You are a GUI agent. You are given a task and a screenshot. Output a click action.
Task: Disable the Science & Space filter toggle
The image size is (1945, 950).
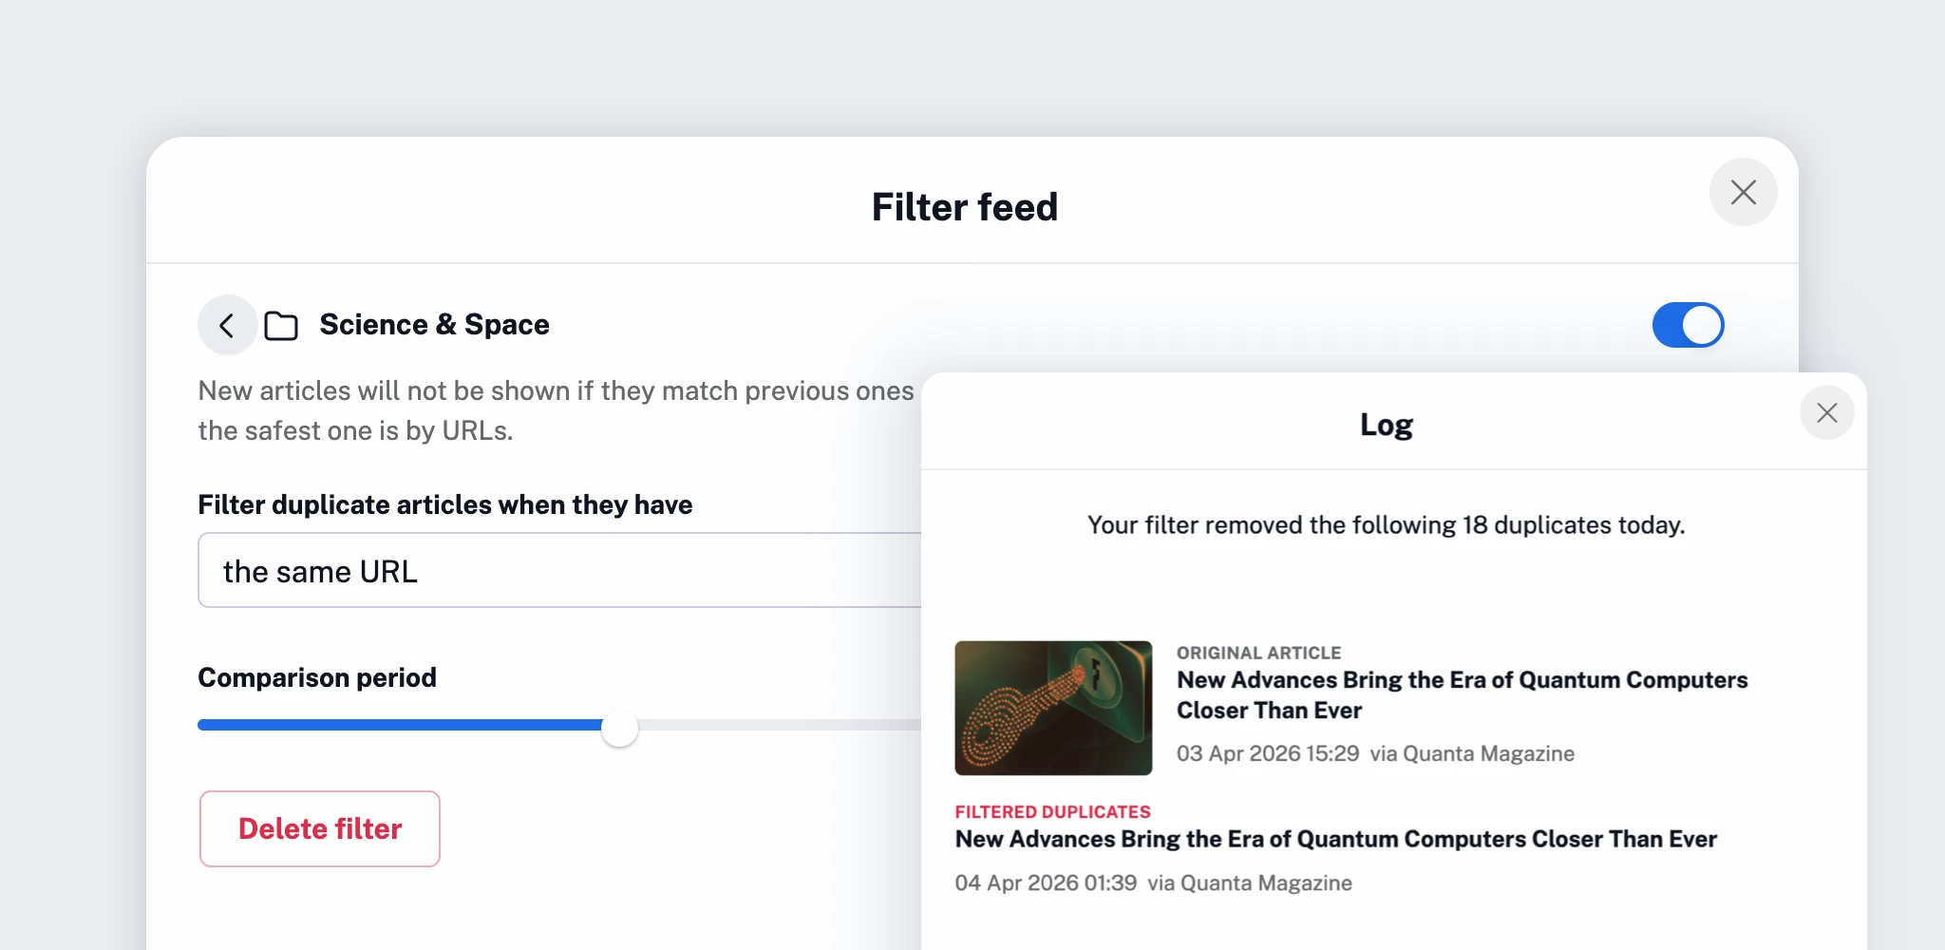pyautogui.click(x=1688, y=326)
